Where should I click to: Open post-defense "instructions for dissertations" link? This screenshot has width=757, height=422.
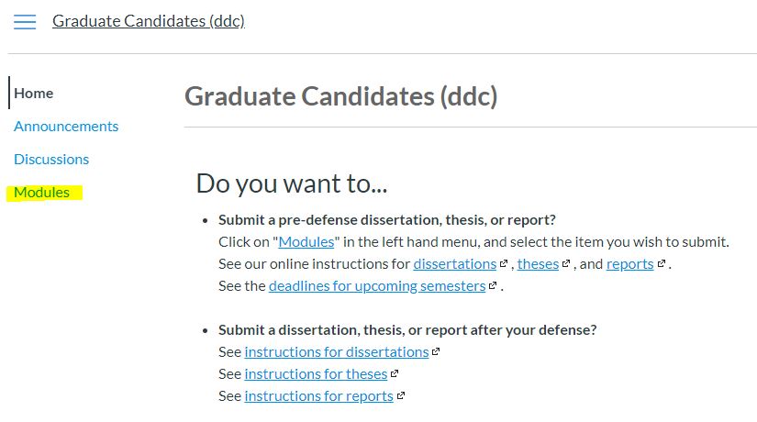(337, 352)
